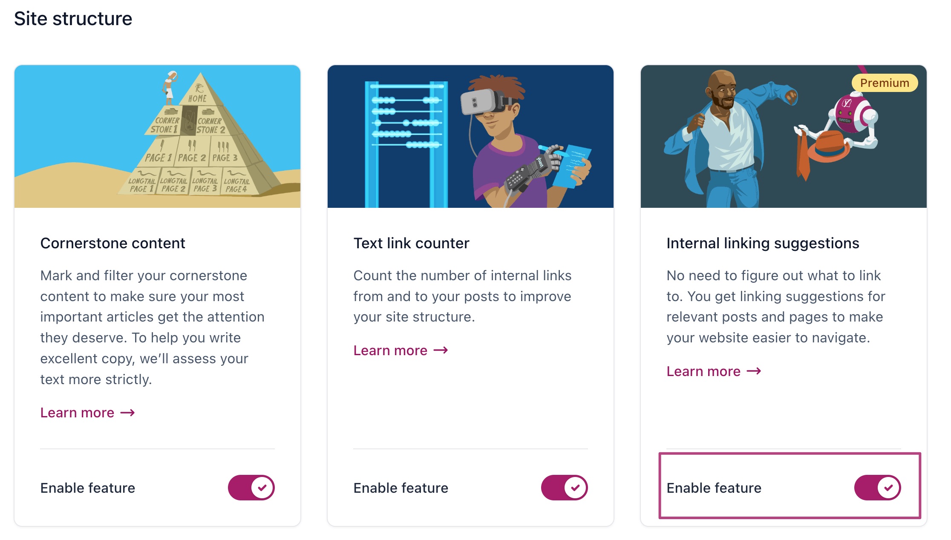Viewport: 951px width, 540px height.
Task: Click arrow icon beside Internal linking's Learn more
Action: (x=754, y=371)
